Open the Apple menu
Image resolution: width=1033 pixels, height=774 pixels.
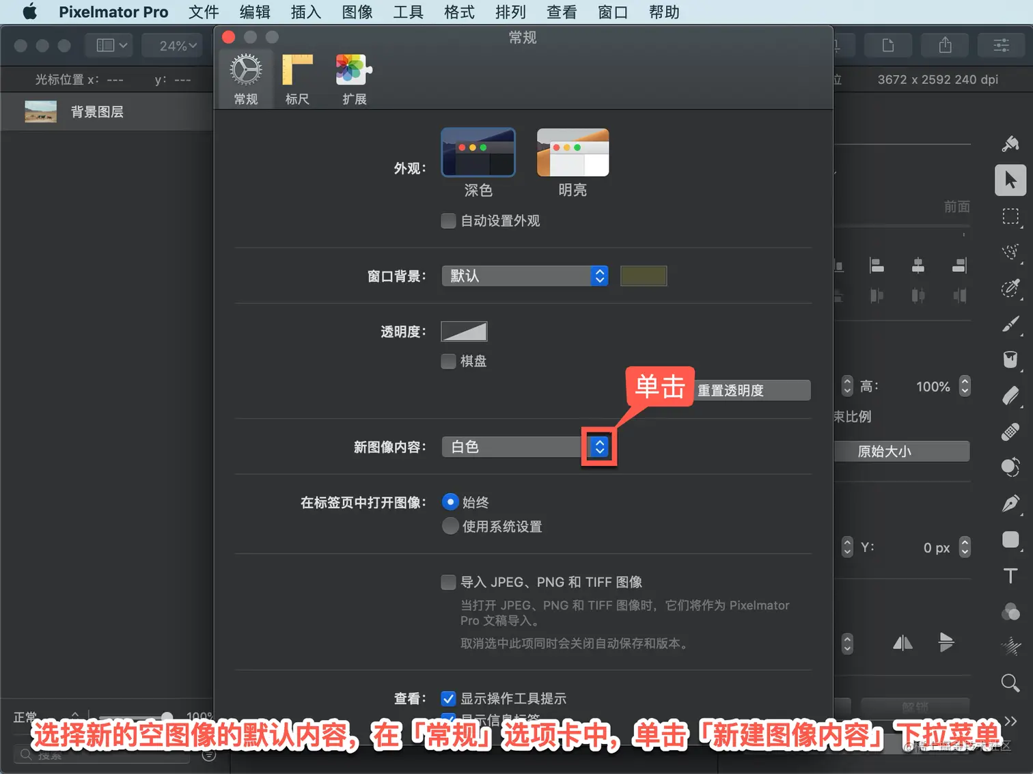[x=29, y=12]
